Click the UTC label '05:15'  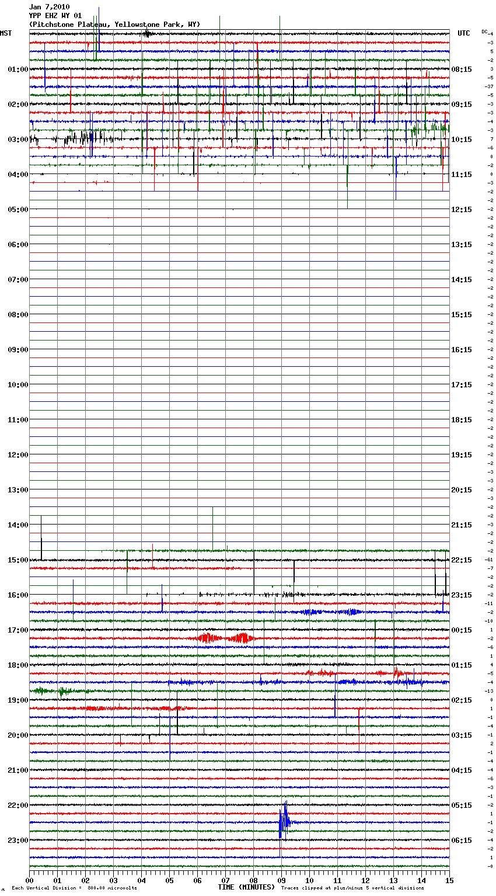[x=462, y=805]
